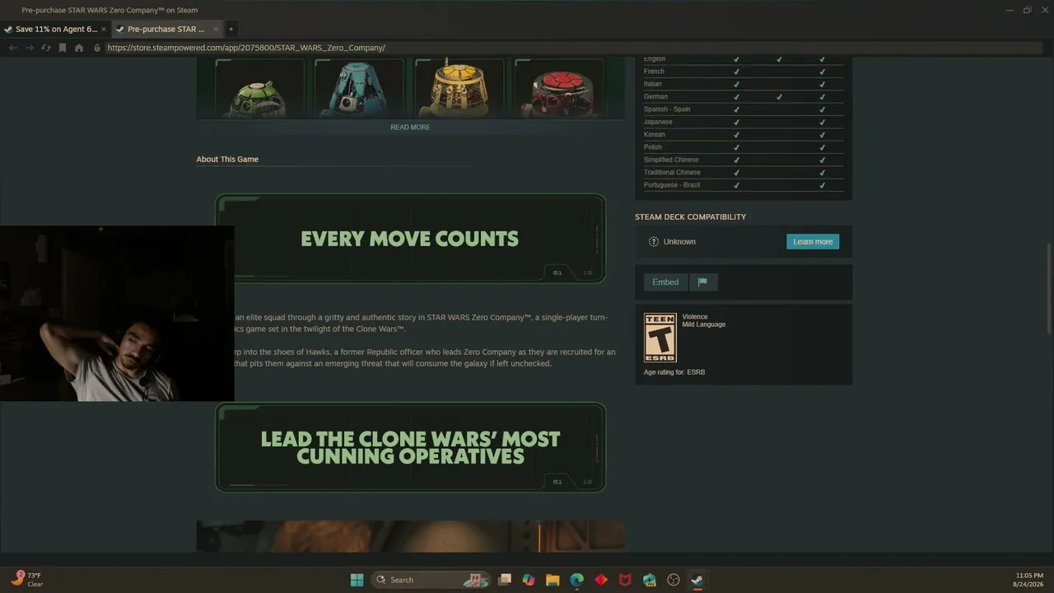Click the 'Mild Language' descriptor text
This screenshot has width=1054, height=593.
pos(704,325)
